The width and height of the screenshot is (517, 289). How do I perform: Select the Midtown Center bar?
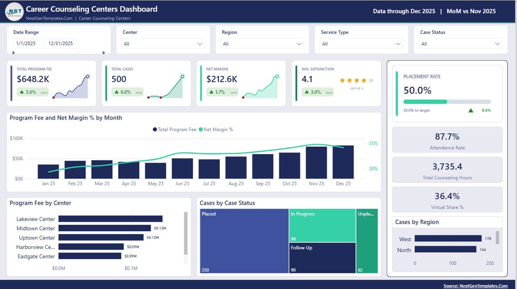pos(105,228)
